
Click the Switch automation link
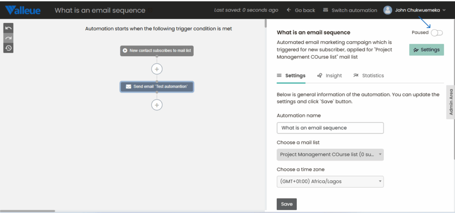350,10
